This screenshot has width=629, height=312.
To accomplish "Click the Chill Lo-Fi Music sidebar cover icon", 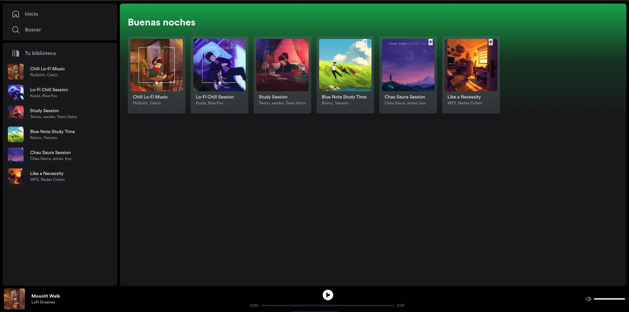I will [x=15, y=72].
